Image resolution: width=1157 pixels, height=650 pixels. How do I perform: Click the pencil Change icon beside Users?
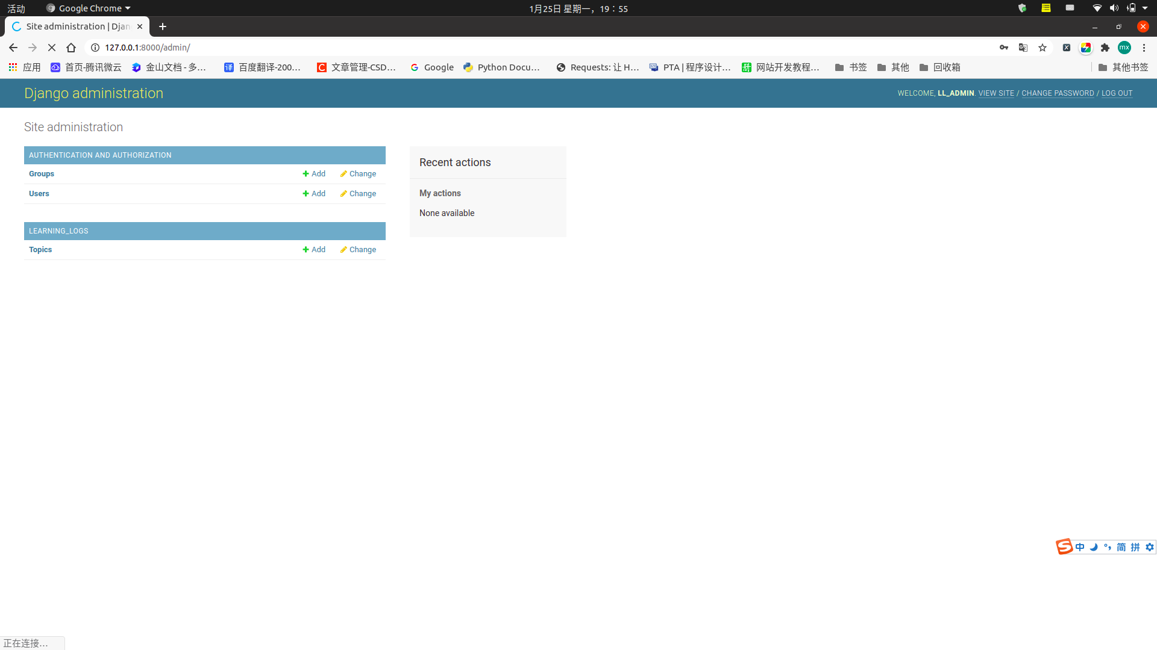pos(343,193)
